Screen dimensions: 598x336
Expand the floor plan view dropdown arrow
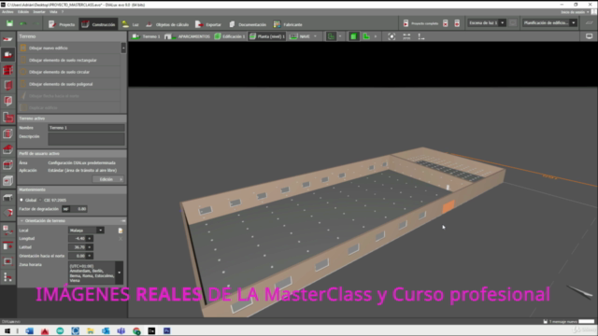(340, 36)
